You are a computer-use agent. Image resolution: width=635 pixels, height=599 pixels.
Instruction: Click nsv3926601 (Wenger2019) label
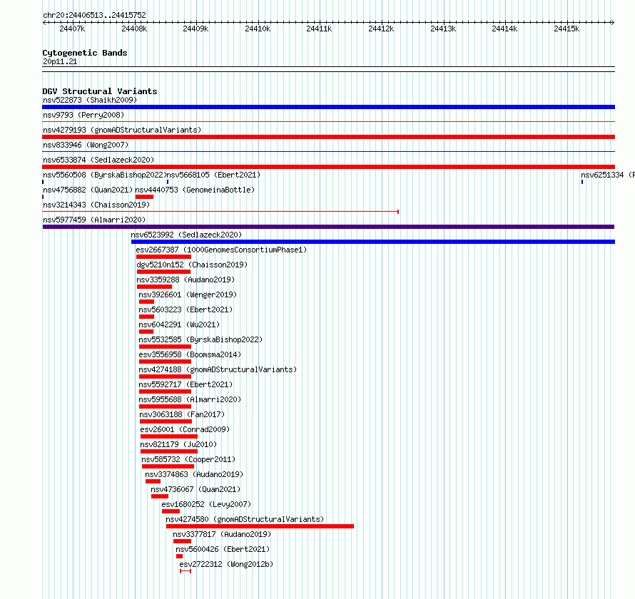click(x=188, y=295)
